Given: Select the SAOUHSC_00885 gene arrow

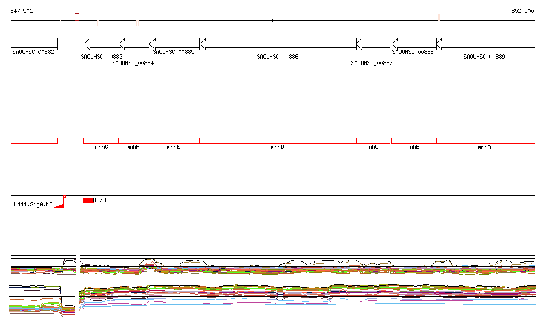Looking at the screenshot, I should (x=174, y=44).
